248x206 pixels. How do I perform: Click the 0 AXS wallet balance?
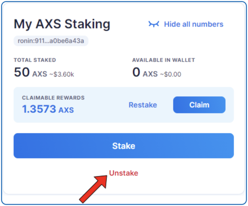[145, 72]
